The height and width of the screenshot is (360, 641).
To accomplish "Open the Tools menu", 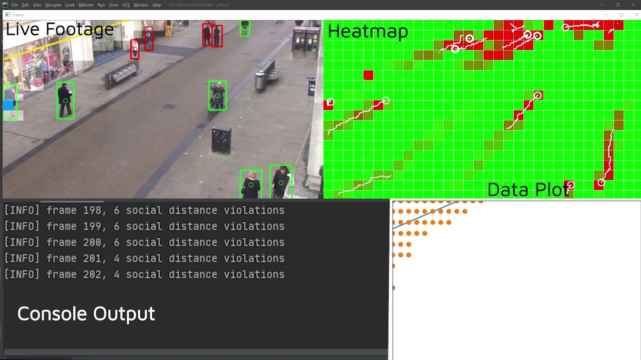I will [114, 5].
